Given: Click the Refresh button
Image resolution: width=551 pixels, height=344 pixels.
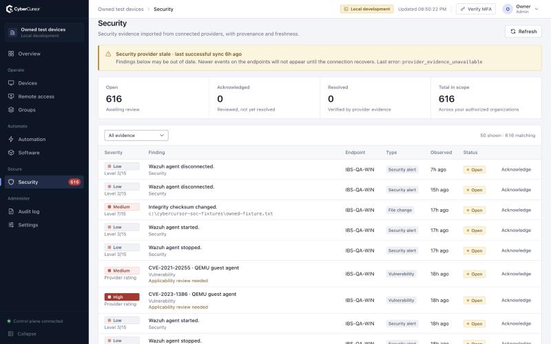Looking at the screenshot, I should click(x=523, y=32).
